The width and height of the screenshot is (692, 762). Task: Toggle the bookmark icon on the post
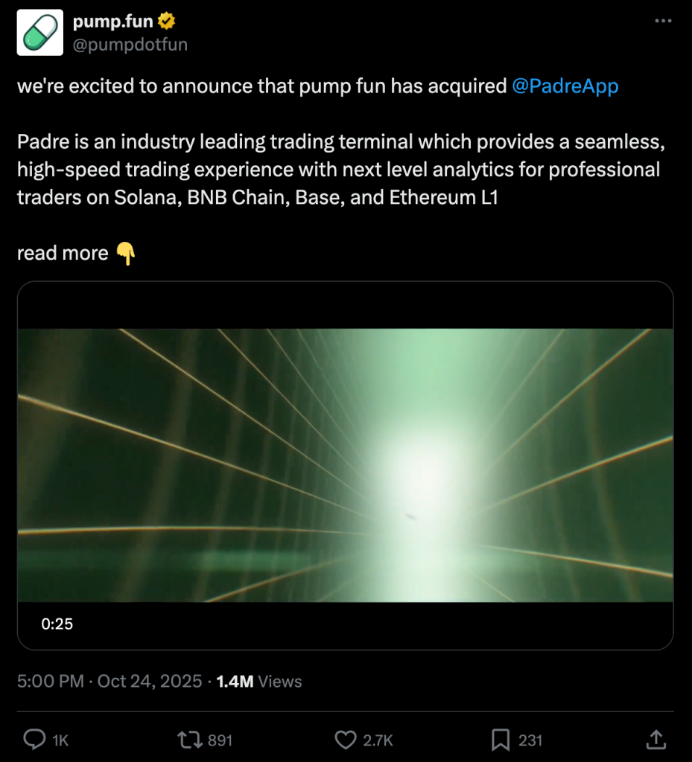500,740
